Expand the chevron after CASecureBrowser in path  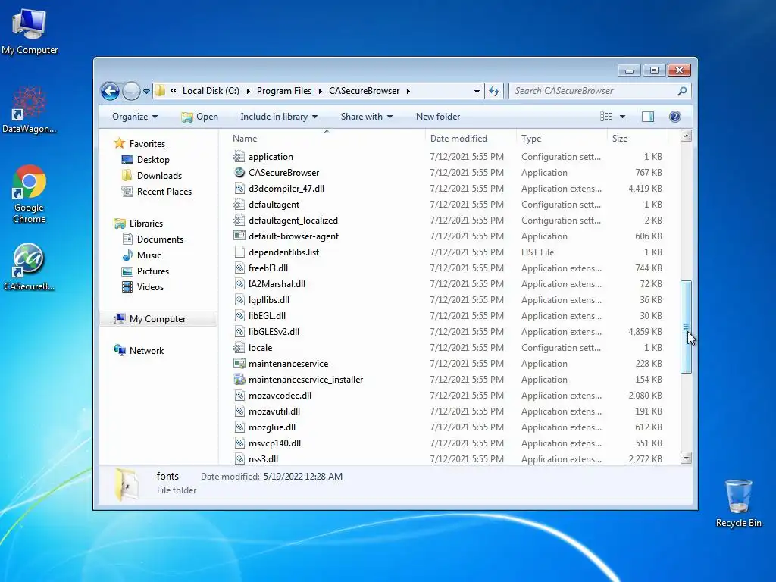(x=408, y=91)
